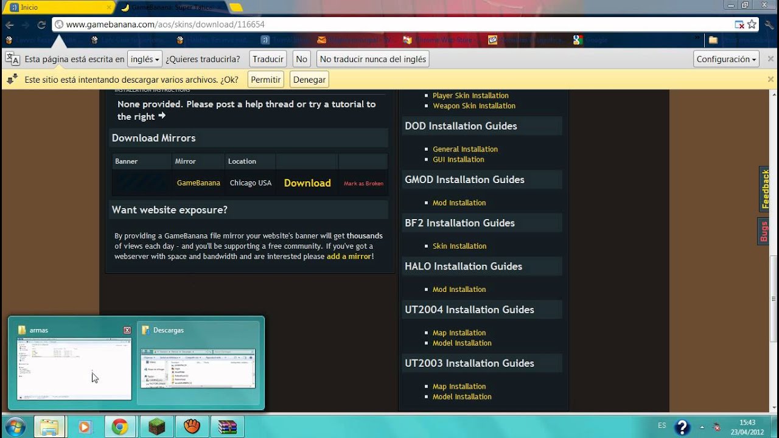Switch to the Inicio tab
This screenshot has height=438, width=779.
click(58, 7)
